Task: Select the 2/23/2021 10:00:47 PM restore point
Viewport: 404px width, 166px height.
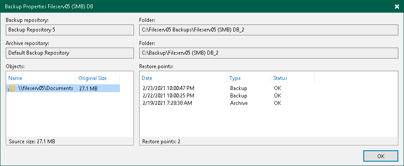Action: 169,88
